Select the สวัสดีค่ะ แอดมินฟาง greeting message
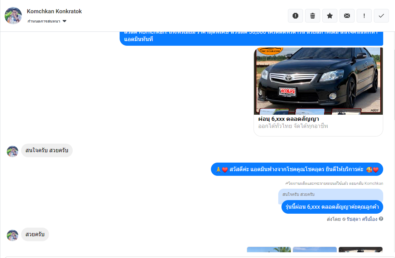The image size is (395, 258). click(x=297, y=169)
